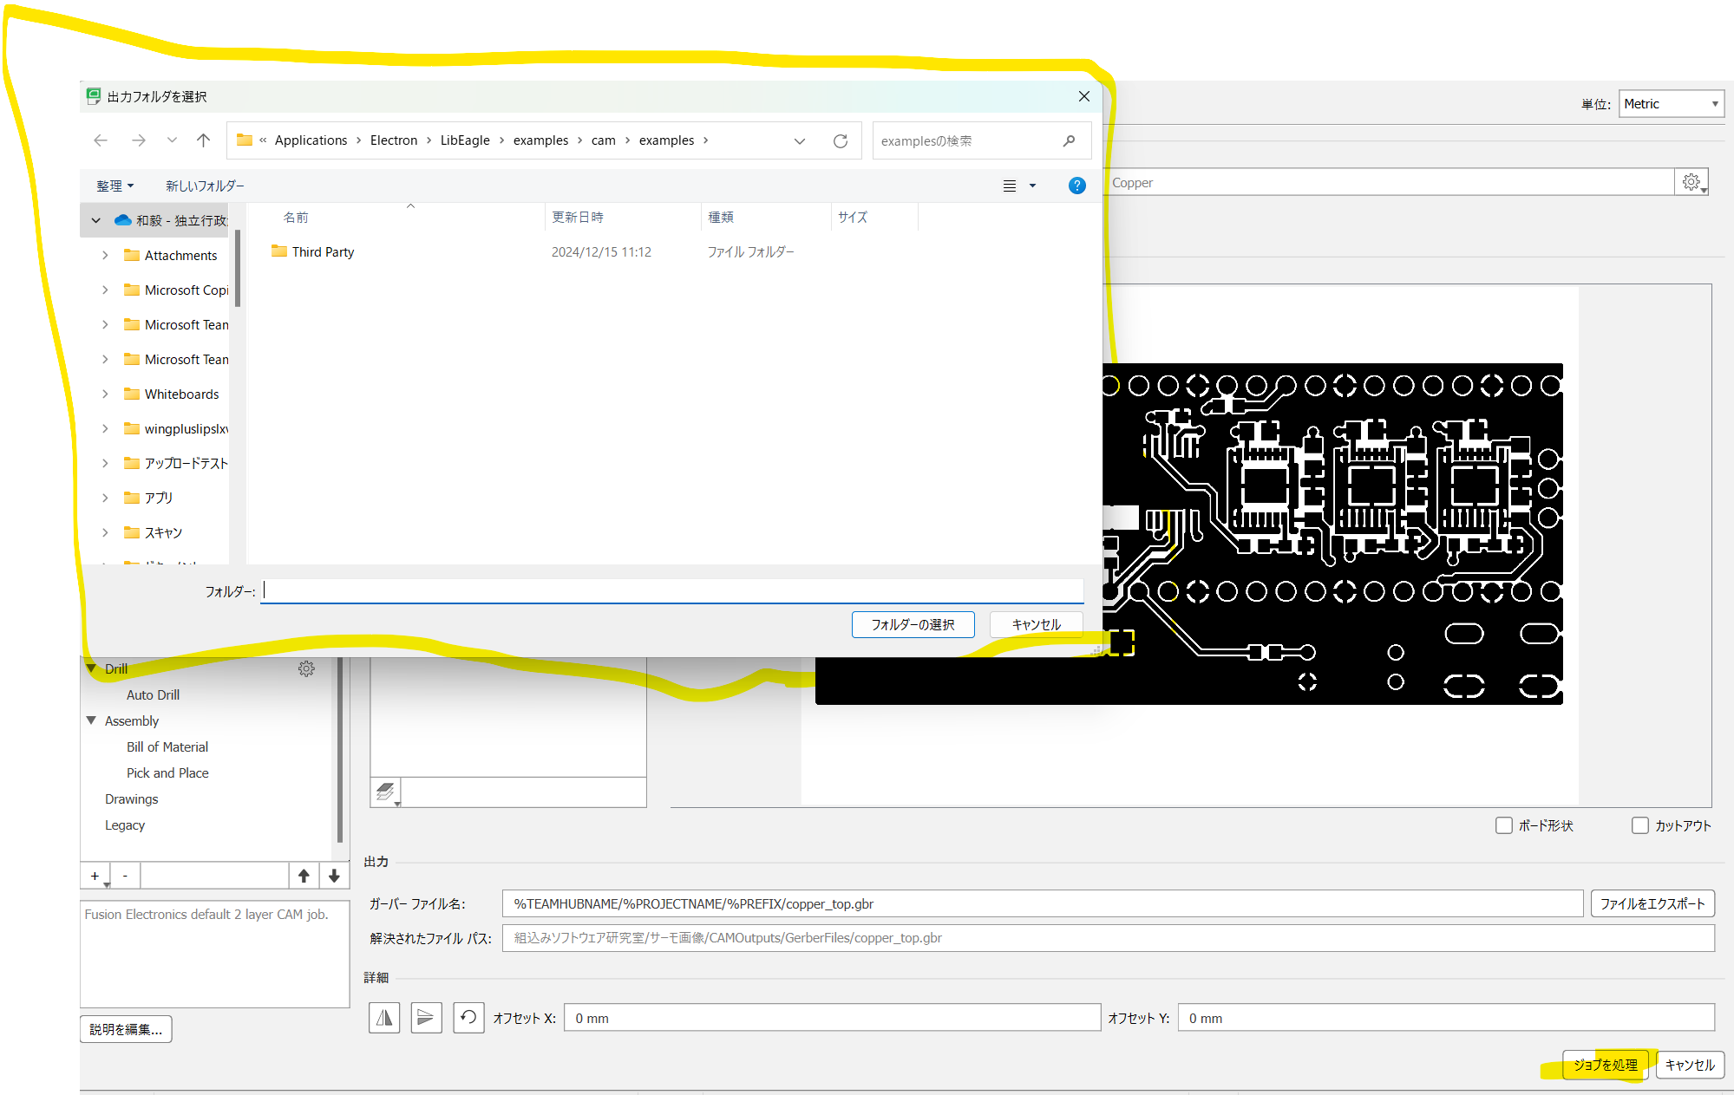Open the 整理 menu in dialog
Image resolution: width=1734 pixels, height=1095 pixels.
click(x=115, y=186)
